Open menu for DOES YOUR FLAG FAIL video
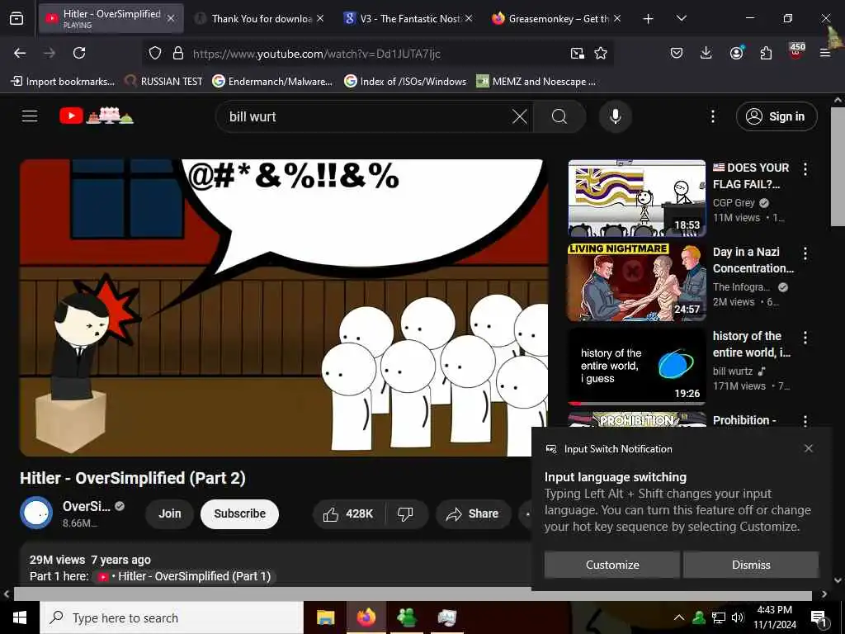Viewport: 845px width, 634px height. point(805,169)
